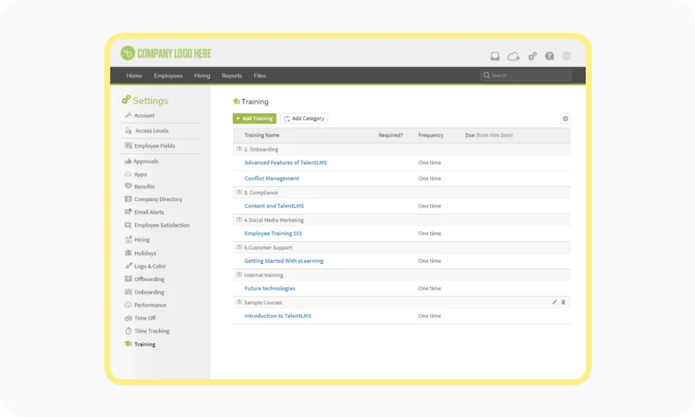Open the double-gear settings icon in header
Screen dimensions: 695x417
pos(532,56)
